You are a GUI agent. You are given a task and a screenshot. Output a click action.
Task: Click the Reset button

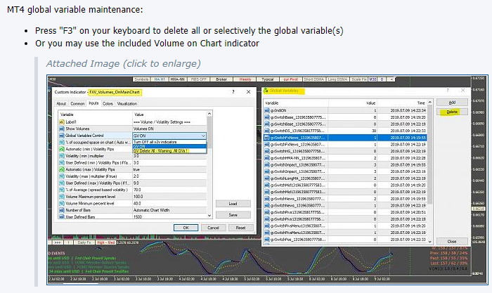point(240,228)
